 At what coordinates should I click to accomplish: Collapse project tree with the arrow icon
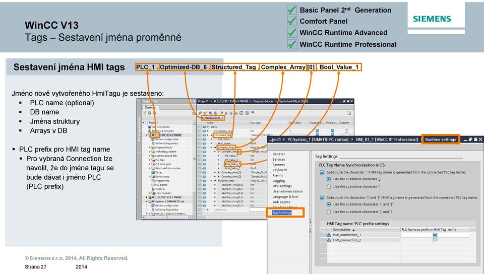[194, 101]
